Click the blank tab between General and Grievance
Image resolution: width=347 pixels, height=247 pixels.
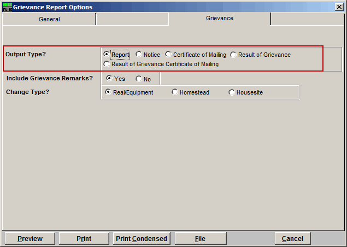pyautogui.click(x=132, y=19)
